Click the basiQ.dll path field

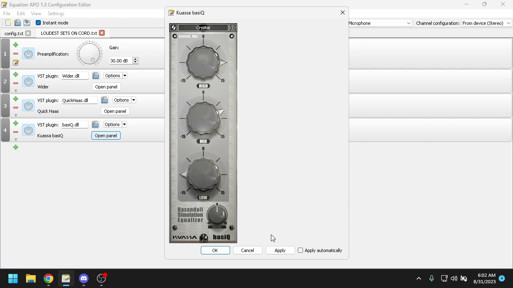(75, 125)
